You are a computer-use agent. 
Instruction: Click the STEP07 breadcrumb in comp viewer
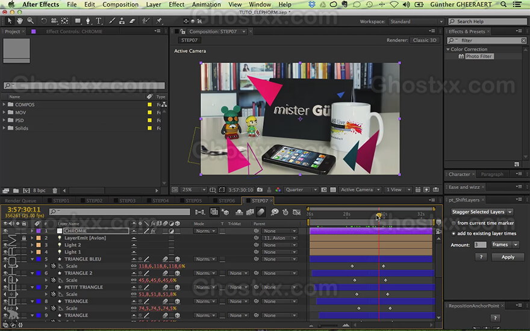pos(189,40)
